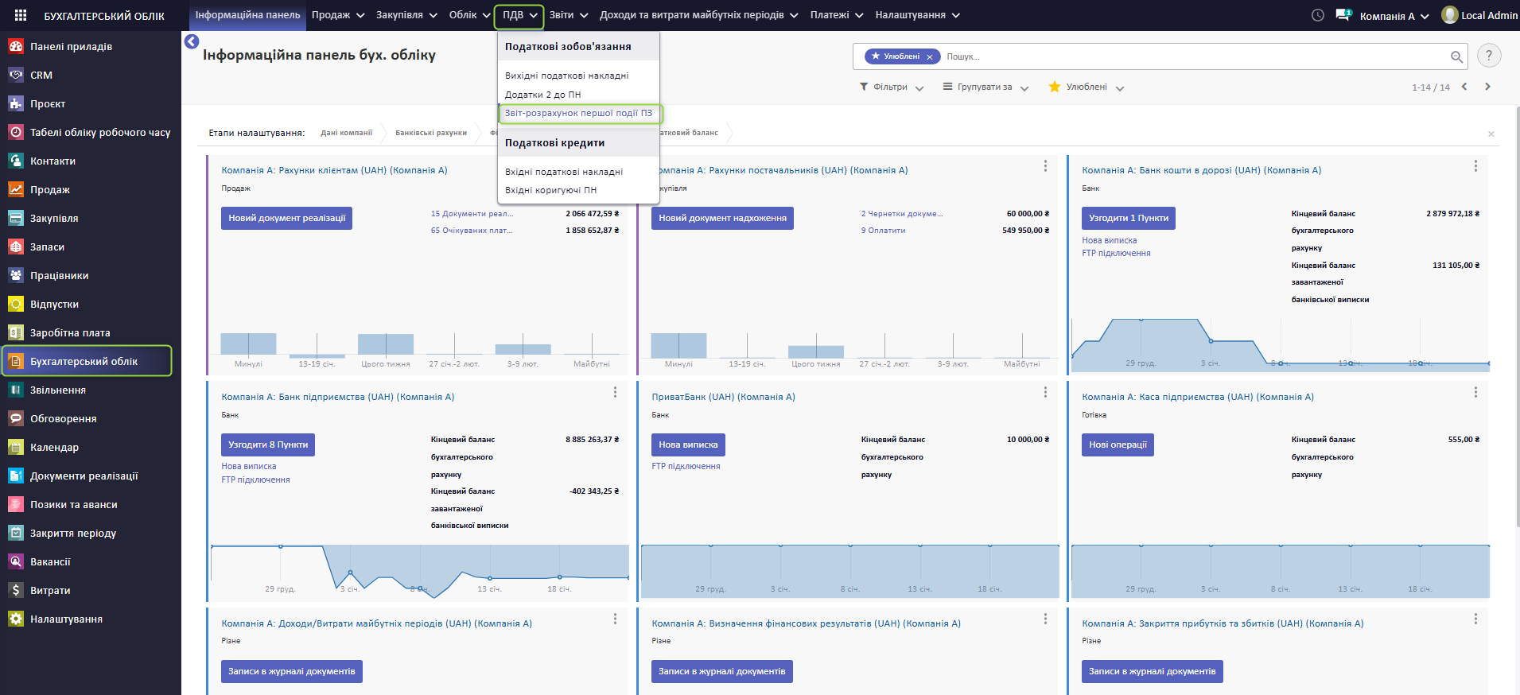Open Налаштування app in sidebar
This screenshot has width=1520, height=695.
click(66, 619)
